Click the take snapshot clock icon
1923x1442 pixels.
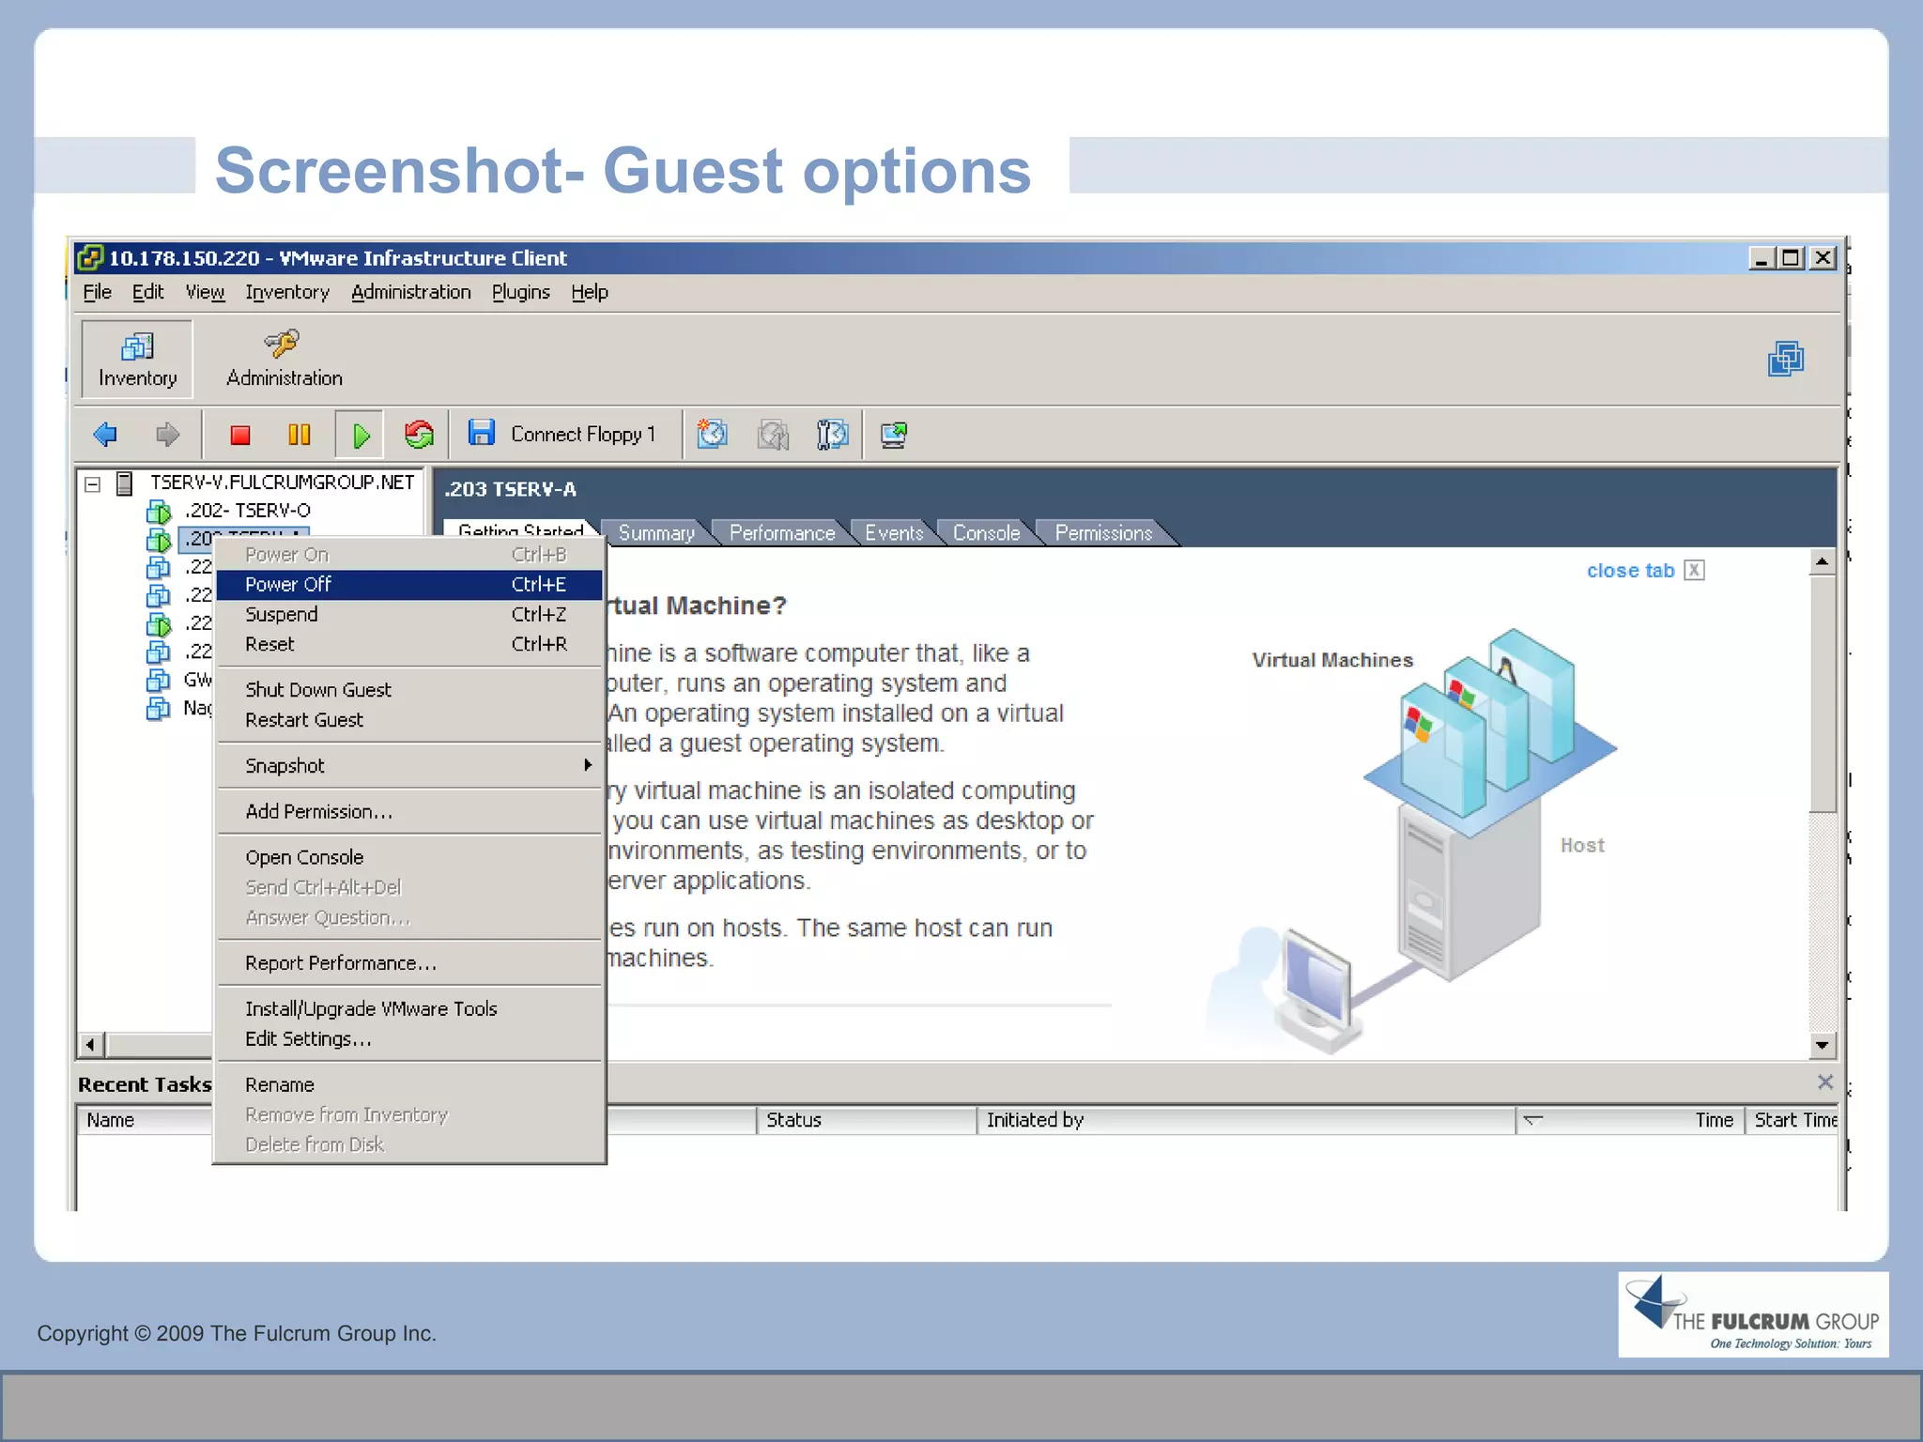click(x=713, y=434)
